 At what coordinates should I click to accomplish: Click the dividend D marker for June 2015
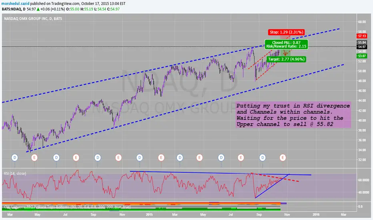click(221, 158)
